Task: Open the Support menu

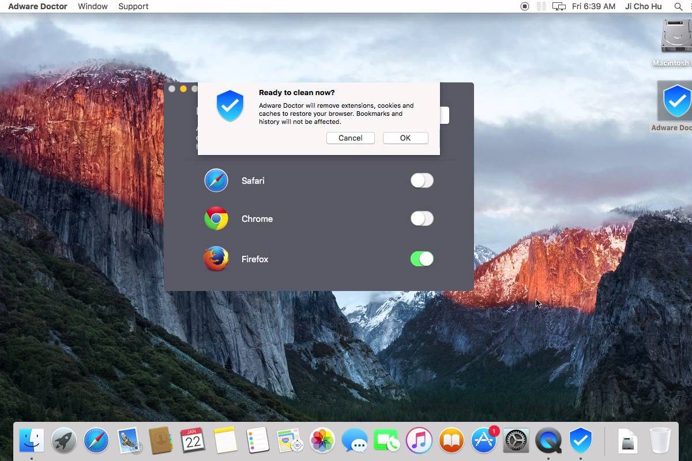Action: pyautogui.click(x=133, y=6)
